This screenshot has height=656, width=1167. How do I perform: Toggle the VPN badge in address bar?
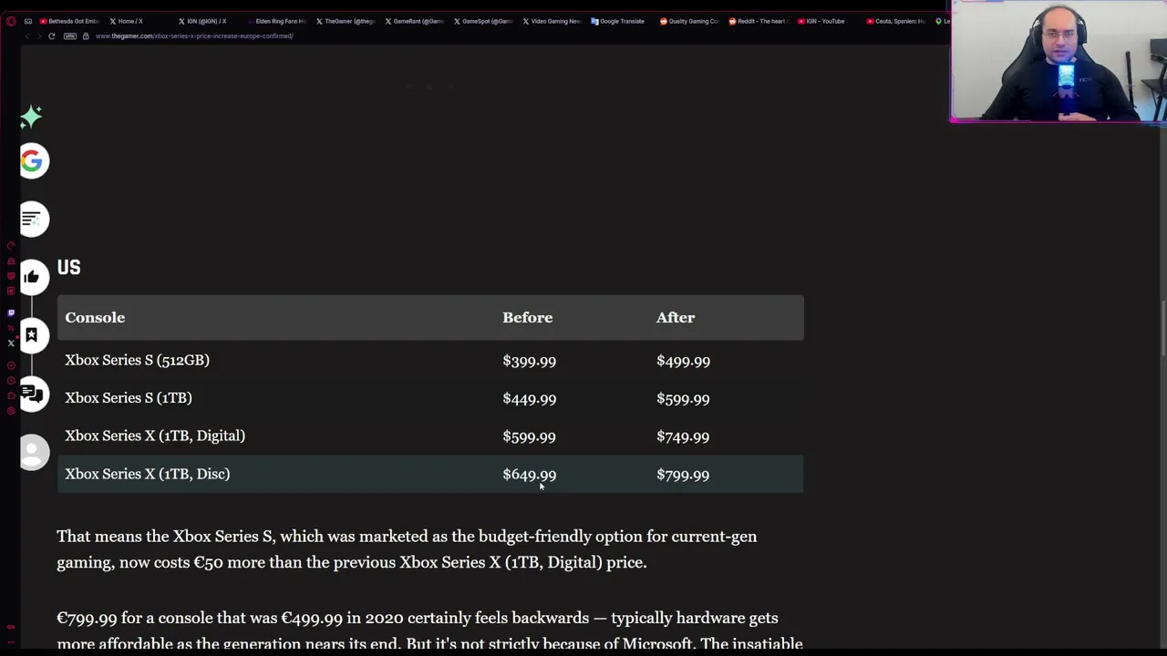[x=69, y=36]
